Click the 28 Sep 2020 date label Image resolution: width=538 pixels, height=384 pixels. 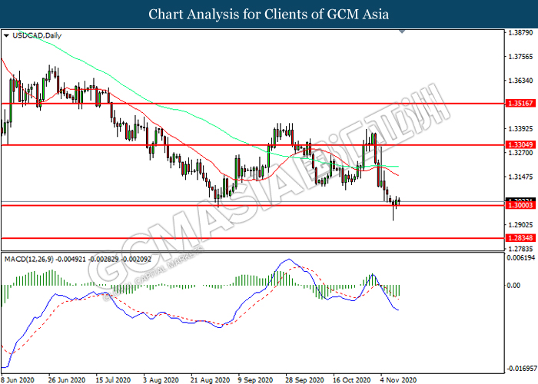pyautogui.click(x=302, y=379)
